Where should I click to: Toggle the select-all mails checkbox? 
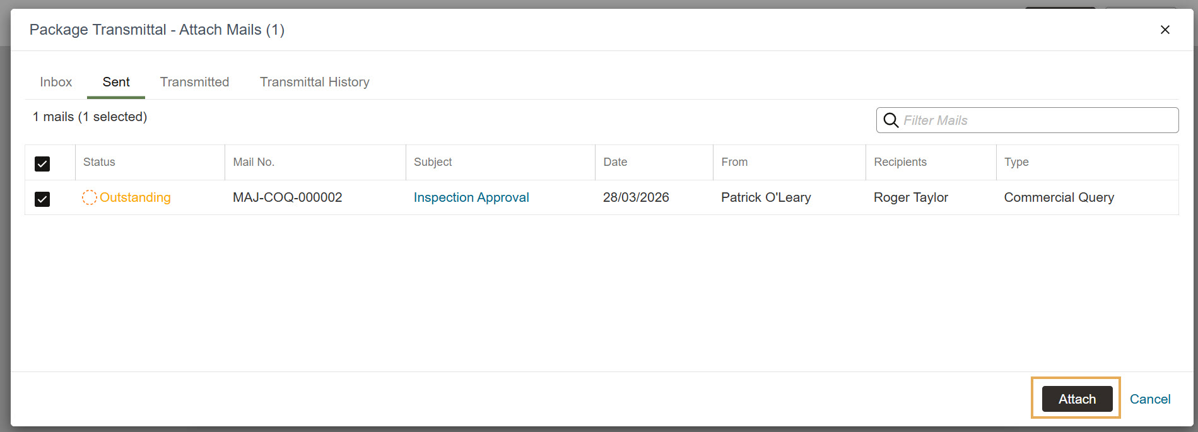(42, 164)
